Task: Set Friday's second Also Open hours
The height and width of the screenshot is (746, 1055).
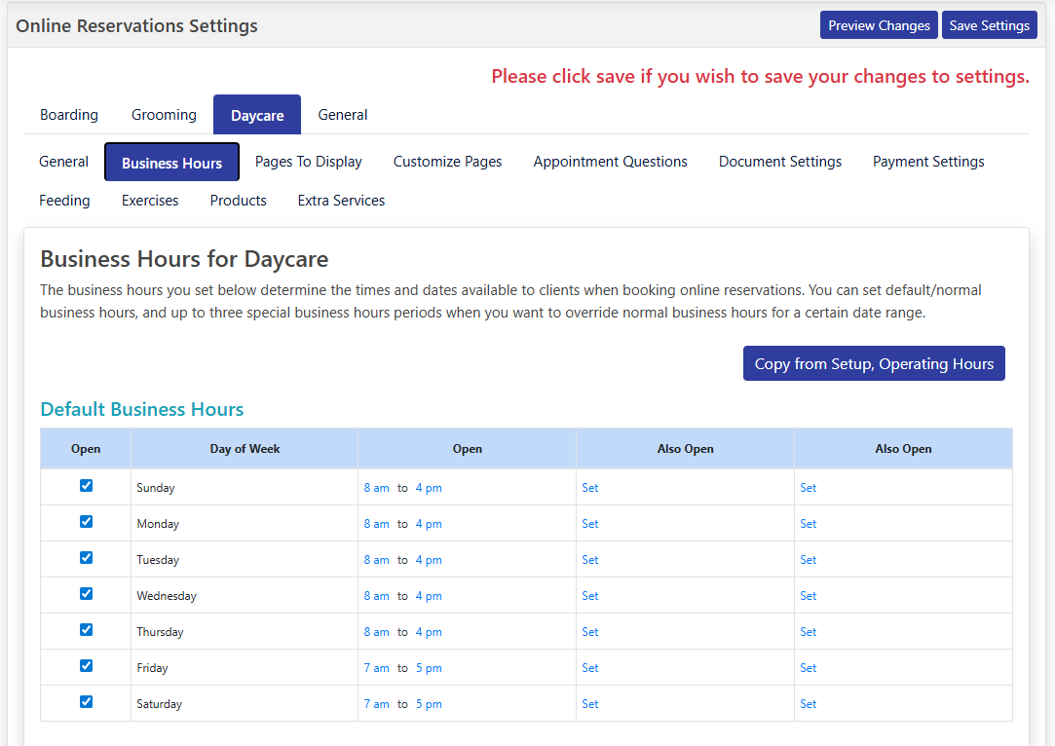Action: (x=809, y=668)
